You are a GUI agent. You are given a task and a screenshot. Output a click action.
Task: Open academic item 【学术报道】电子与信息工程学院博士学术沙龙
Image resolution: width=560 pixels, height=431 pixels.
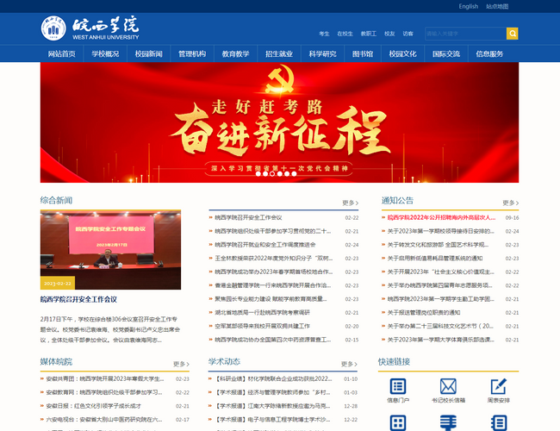[x=271, y=420]
